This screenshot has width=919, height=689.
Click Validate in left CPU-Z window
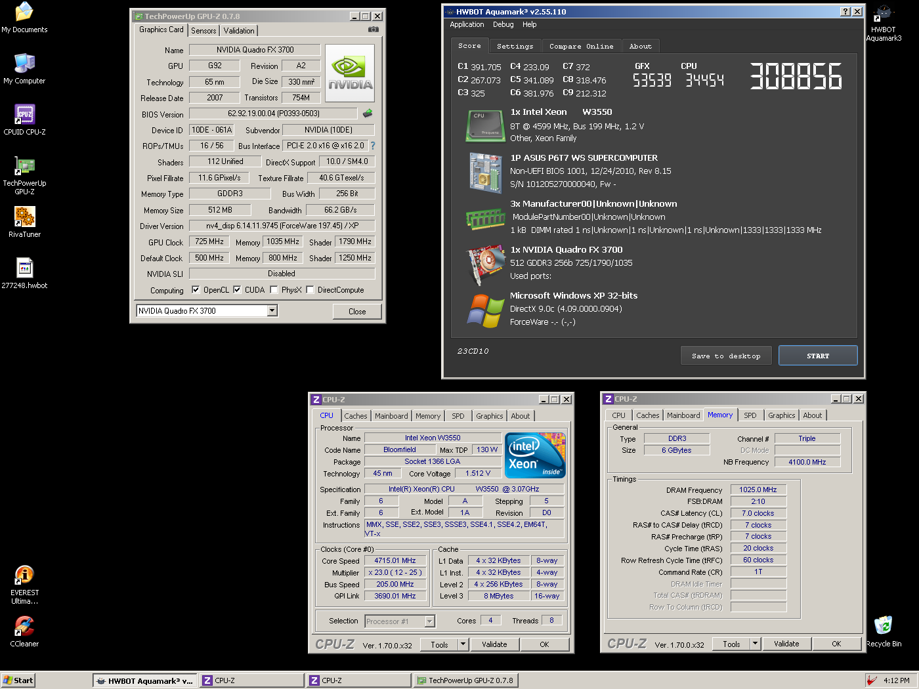(x=494, y=644)
